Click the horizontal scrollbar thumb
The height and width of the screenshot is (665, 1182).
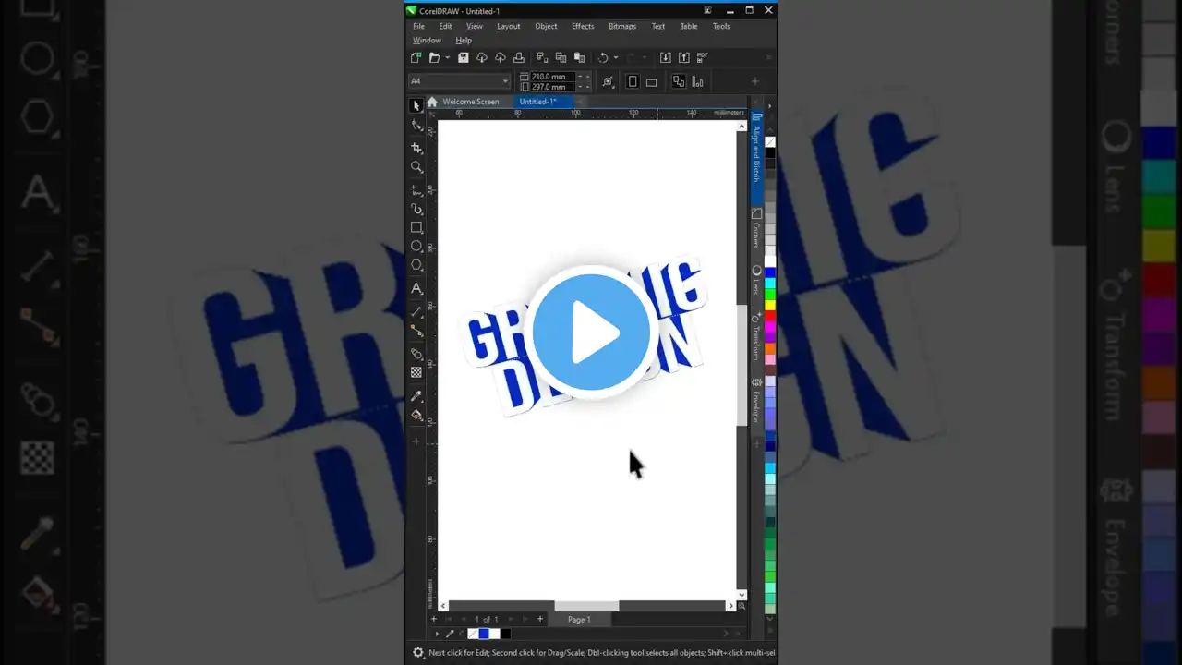(586, 606)
